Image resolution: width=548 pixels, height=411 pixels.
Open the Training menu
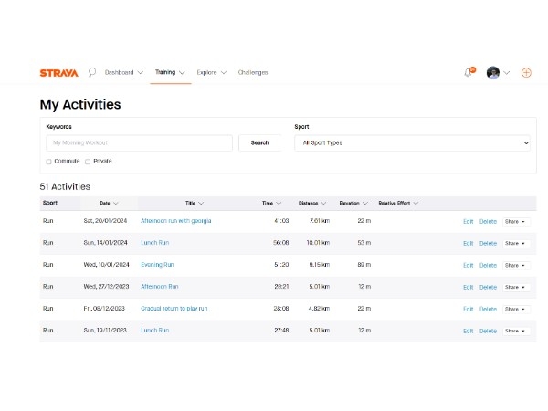pos(170,73)
